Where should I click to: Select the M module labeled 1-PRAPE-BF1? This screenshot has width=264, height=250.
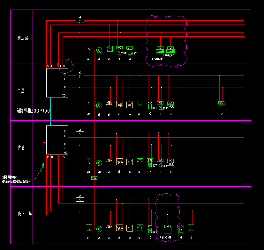coord(160,50)
